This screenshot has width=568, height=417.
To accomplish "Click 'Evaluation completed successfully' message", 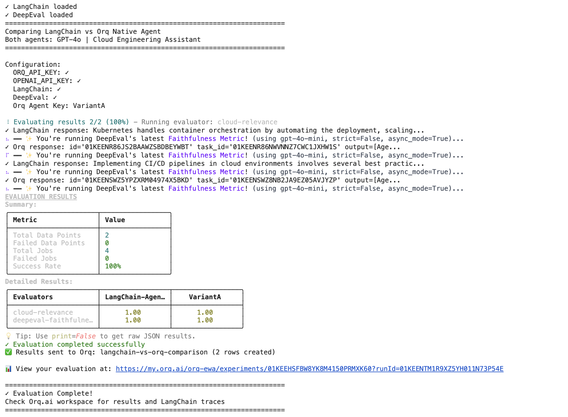I will tap(79, 344).
